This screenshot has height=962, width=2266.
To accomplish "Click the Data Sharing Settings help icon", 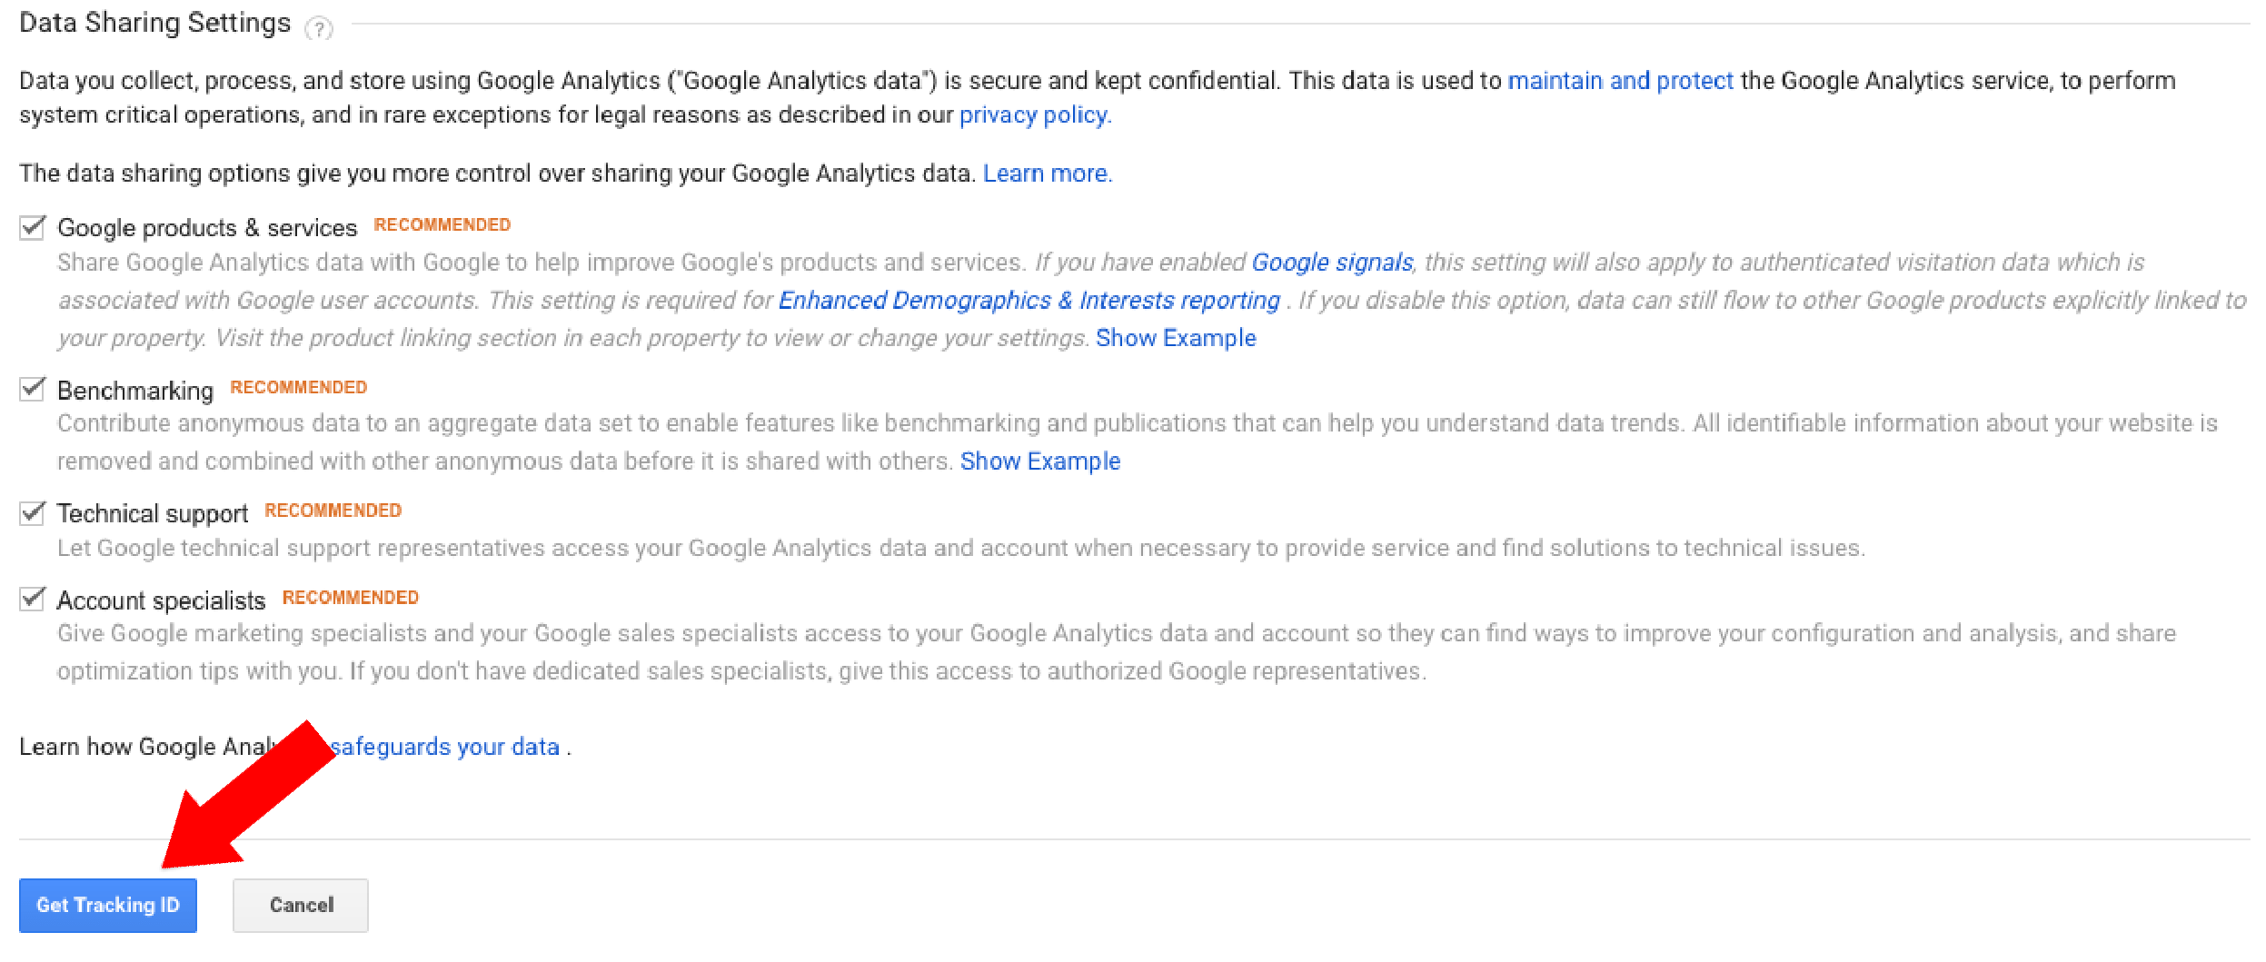I will pos(319,29).
